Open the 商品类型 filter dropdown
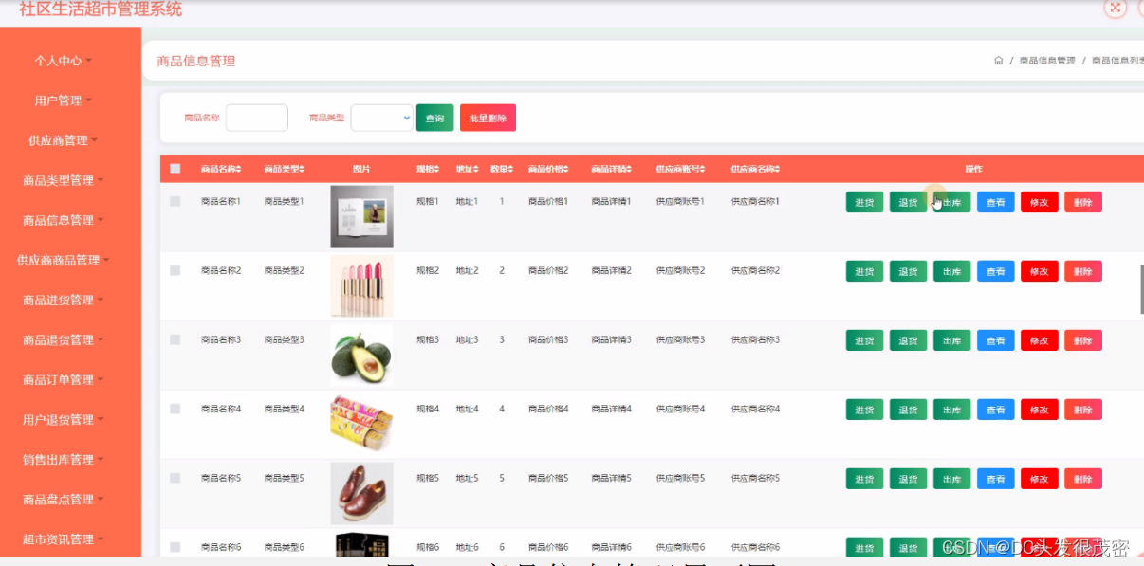The image size is (1144, 566). tap(381, 118)
